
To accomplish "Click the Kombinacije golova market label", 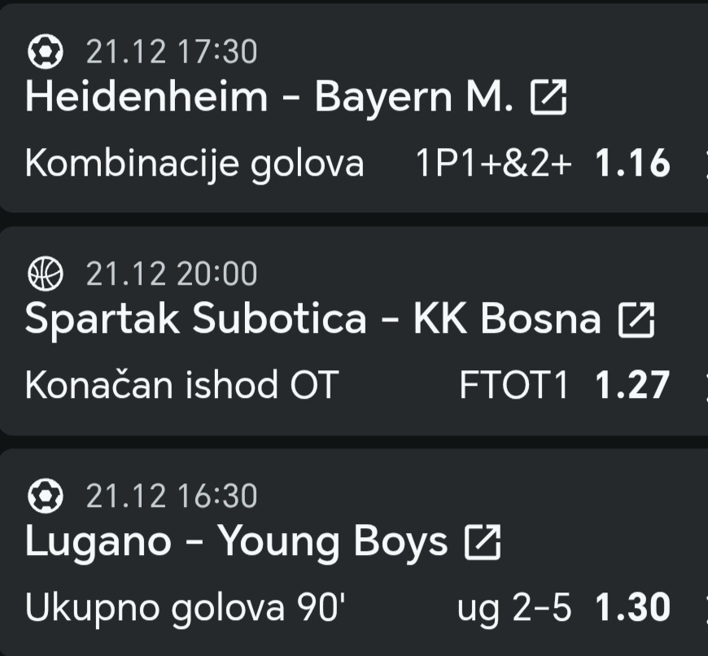I will pyautogui.click(x=194, y=164).
